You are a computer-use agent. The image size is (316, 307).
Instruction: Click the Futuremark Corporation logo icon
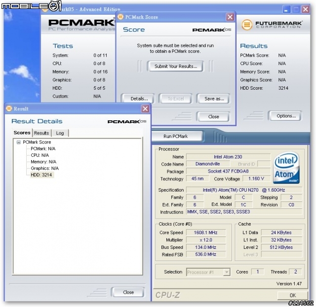(247, 25)
